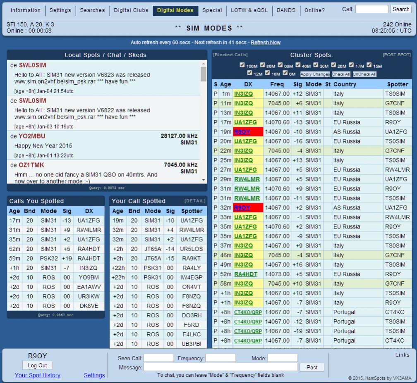Switch to the Digital Clubs tab

131,10
